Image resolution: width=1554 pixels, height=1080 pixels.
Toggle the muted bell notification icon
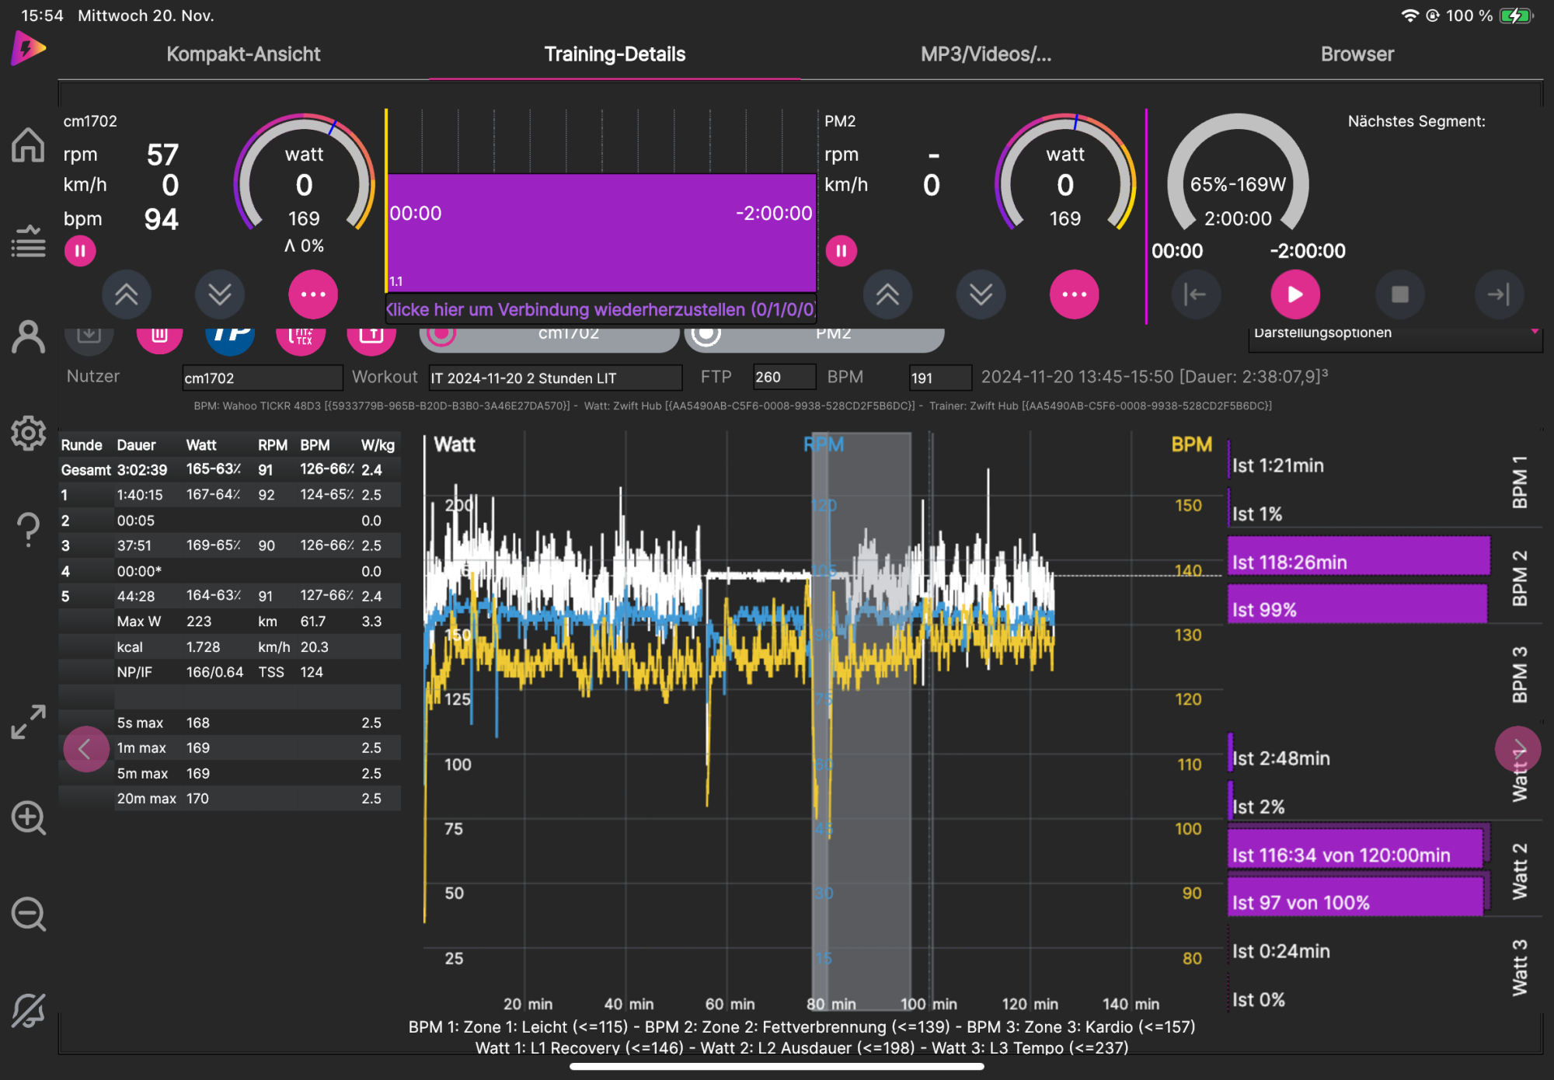(x=28, y=1011)
